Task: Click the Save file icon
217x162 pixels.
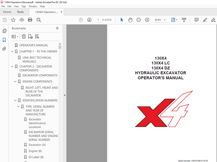Action: [5, 20]
